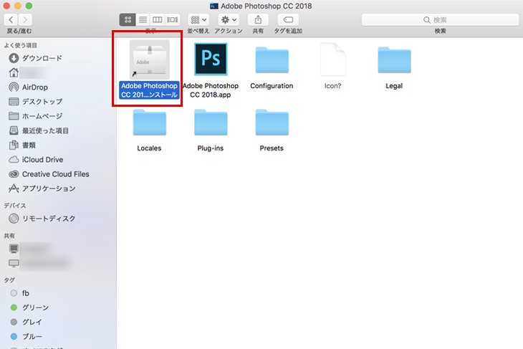Select the Locales folder

click(x=150, y=123)
